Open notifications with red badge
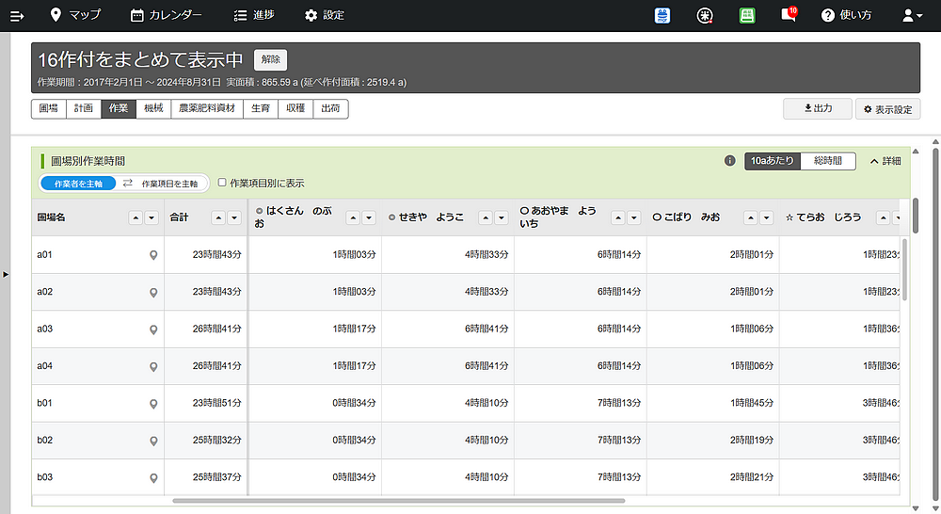Image resolution: width=941 pixels, height=514 pixels. click(789, 15)
